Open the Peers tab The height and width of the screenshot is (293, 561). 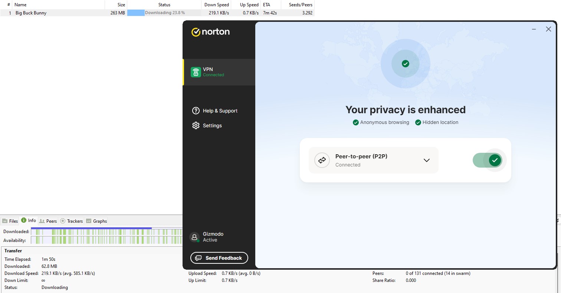tap(48, 221)
